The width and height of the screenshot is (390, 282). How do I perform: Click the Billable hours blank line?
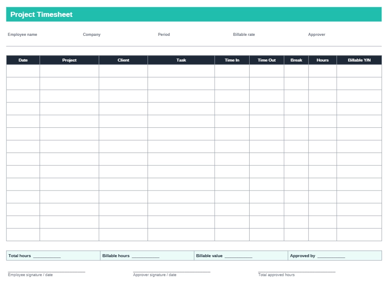tap(145, 258)
